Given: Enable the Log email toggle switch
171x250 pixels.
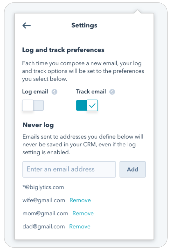Looking at the screenshot, I should (33, 105).
